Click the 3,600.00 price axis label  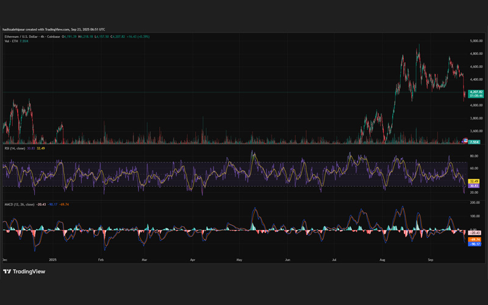tap(476, 131)
